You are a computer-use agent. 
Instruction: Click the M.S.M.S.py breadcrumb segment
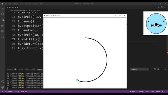[x=35, y=11]
